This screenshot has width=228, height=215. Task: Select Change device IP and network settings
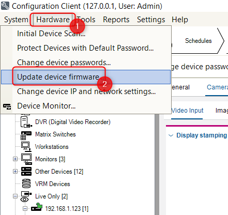[86, 91]
